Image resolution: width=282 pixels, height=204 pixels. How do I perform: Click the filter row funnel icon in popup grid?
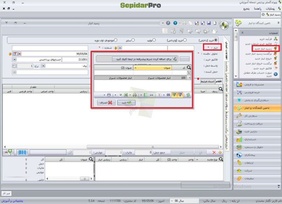pos(189,72)
